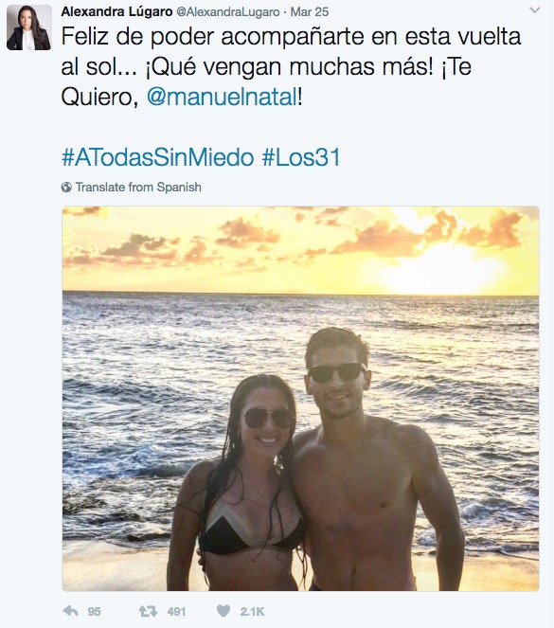Open the beach sunset photo
The image size is (554, 628).
pyautogui.click(x=300, y=399)
